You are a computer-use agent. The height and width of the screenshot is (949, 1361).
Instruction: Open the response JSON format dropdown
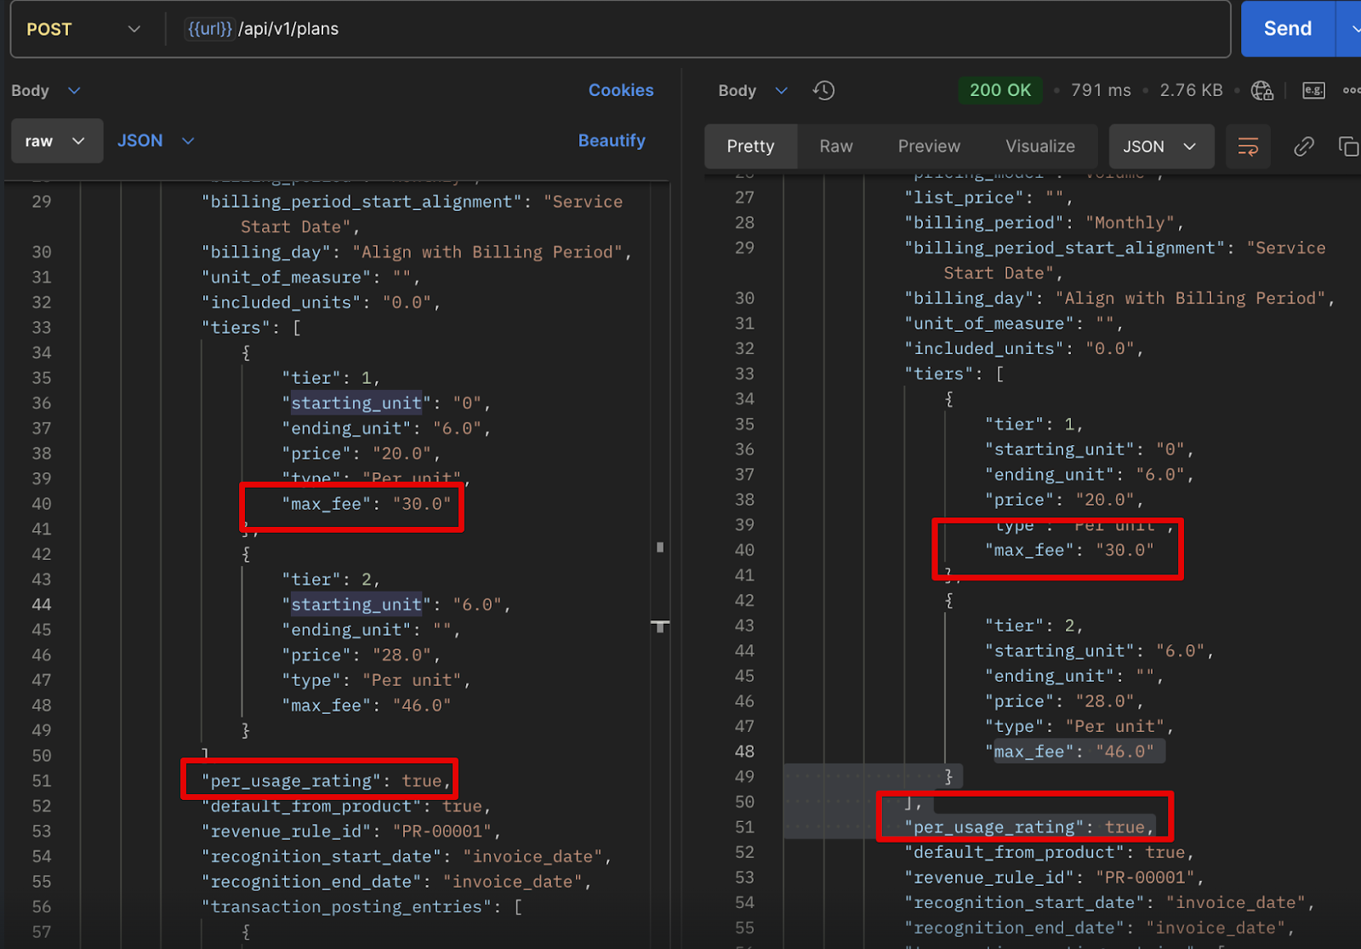click(1159, 146)
